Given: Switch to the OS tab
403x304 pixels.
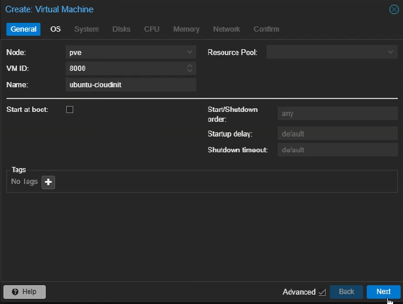Looking at the screenshot, I should [x=56, y=29].
